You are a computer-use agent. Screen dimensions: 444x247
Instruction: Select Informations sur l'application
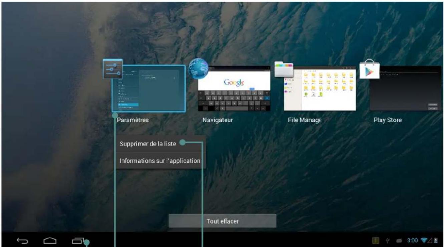(161, 161)
